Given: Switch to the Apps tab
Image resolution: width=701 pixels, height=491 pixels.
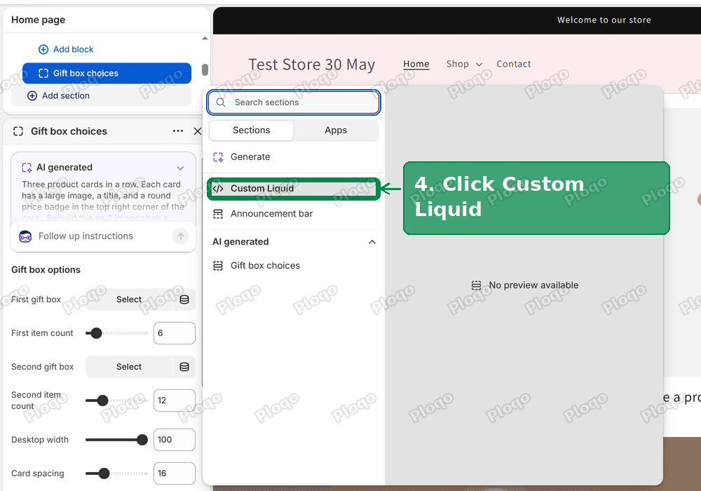Looking at the screenshot, I should [x=336, y=130].
